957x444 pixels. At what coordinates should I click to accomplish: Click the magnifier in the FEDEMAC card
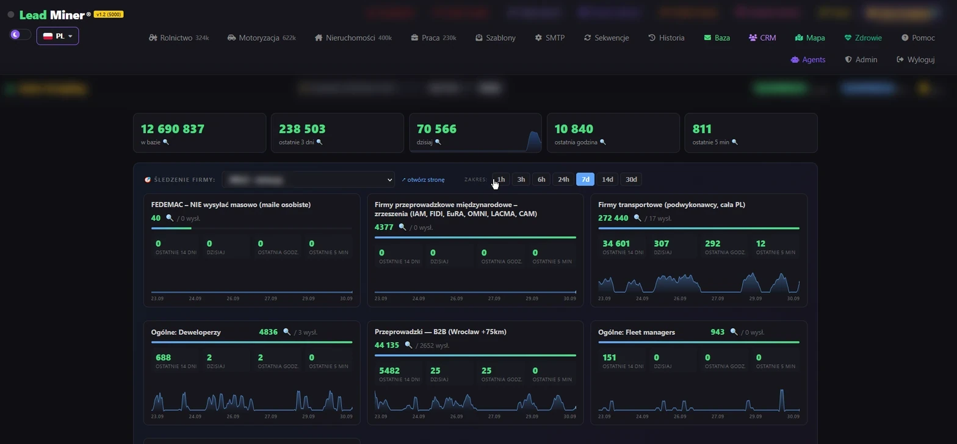pos(170,218)
